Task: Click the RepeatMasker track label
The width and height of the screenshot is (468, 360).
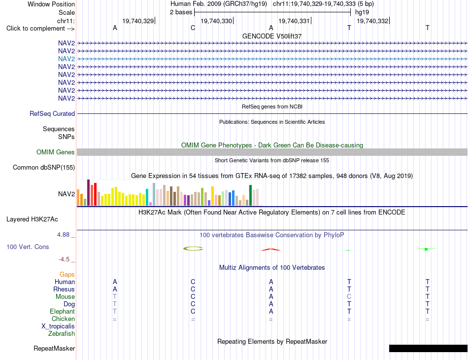Action: [x=54, y=348]
